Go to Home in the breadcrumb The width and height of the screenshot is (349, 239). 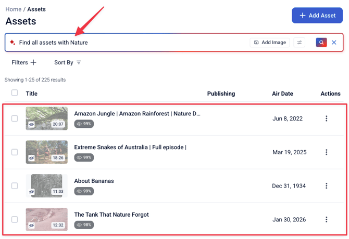[13, 9]
